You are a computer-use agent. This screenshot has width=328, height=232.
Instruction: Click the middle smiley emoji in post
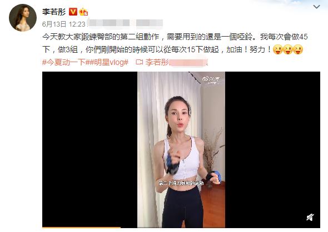click(x=288, y=50)
